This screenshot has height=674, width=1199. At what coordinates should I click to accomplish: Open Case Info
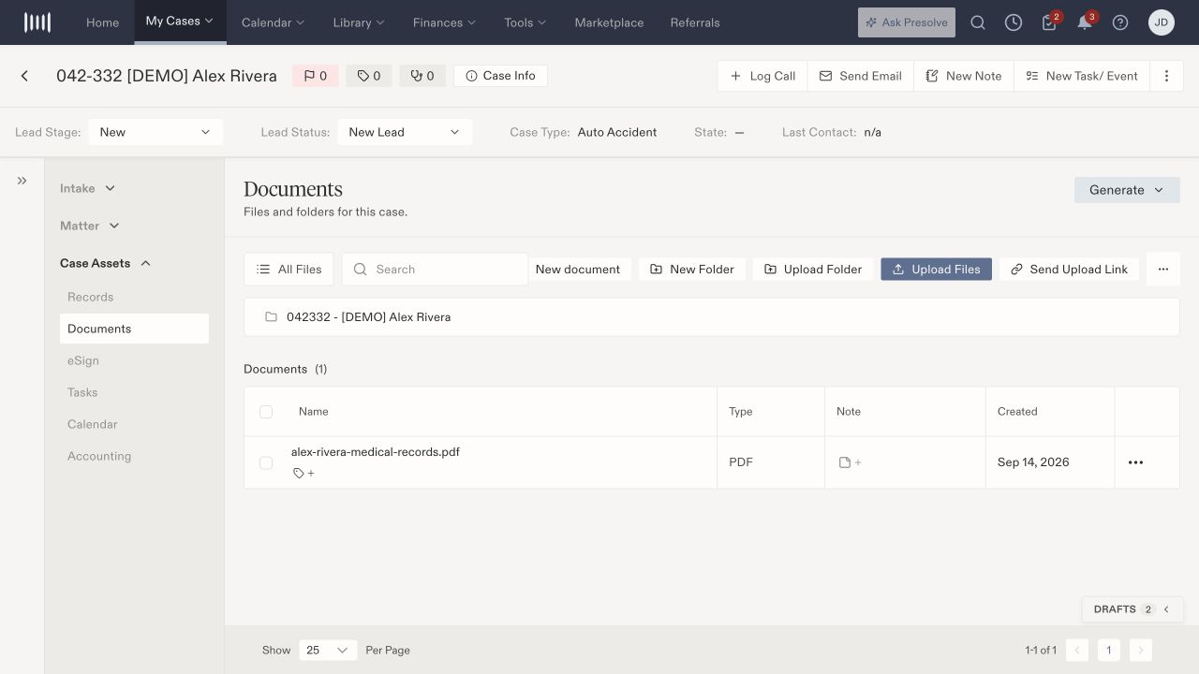(500, 76)
